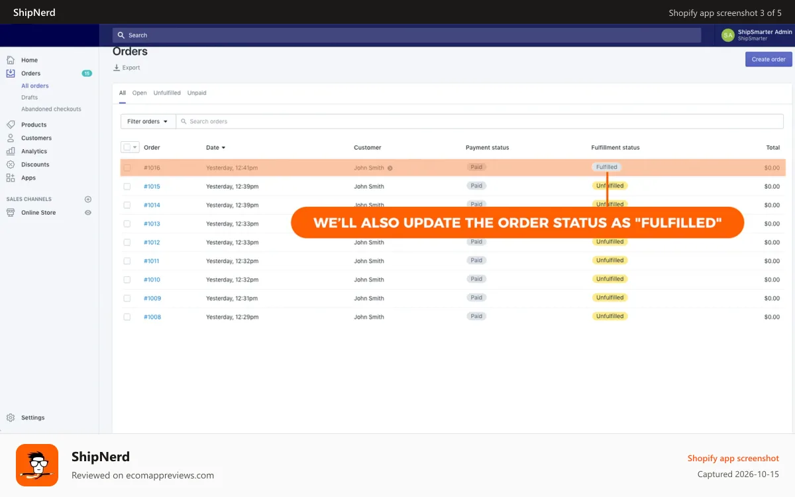This screenshot has width=795, height=497.
Task: Open the Home sidebar icon
Action: point(11,60)
